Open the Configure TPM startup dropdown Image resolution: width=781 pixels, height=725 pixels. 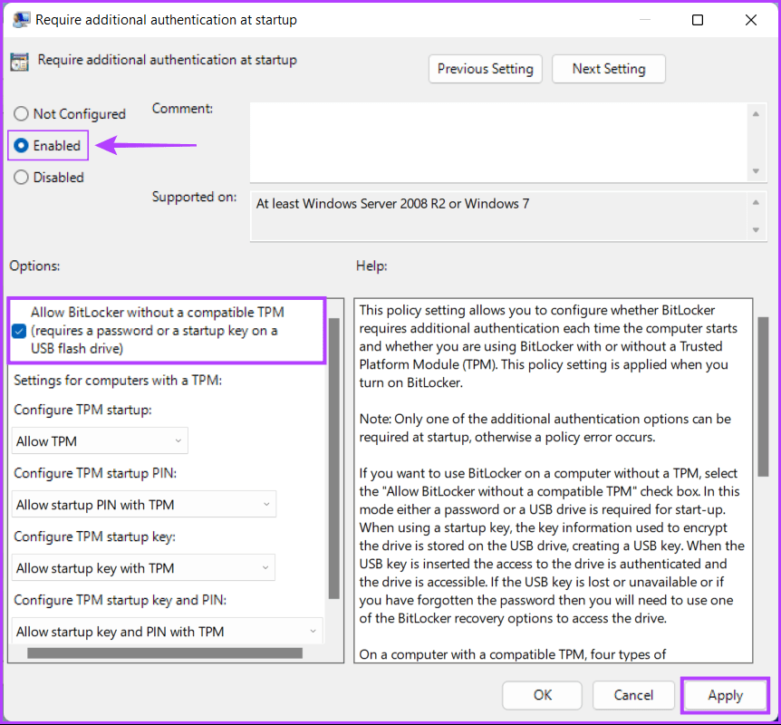pos(101,441)
